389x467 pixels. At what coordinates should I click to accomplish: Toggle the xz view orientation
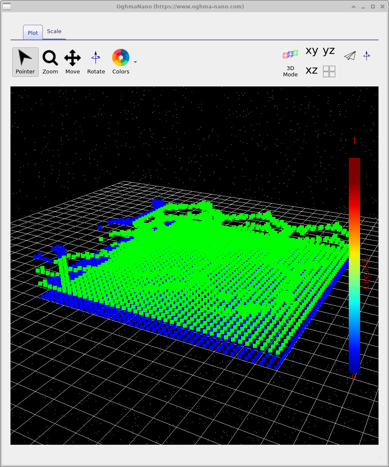[311, 70]
